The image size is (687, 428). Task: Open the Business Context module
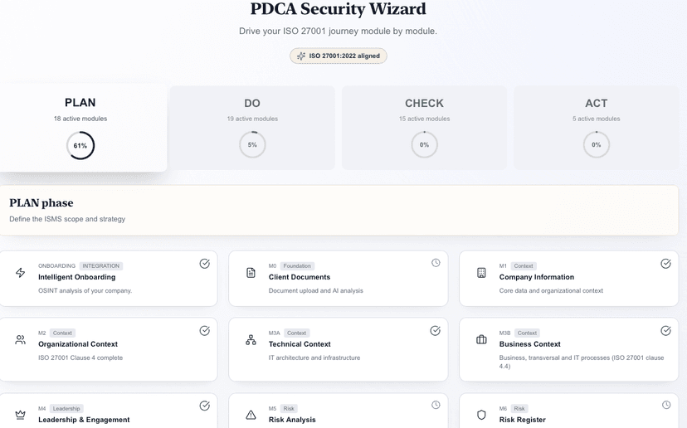click(x=568, y=349)
